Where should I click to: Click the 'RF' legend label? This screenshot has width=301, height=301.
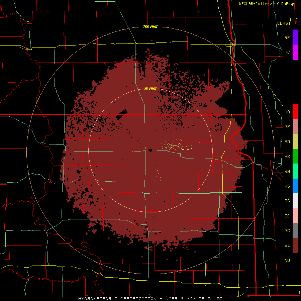(x=287, y=37)
